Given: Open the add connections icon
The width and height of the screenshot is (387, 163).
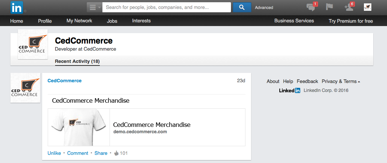Looking at the screenshot, I should tap(349, 7).
